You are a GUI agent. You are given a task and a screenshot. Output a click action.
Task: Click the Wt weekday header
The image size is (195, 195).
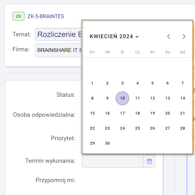coord(108,52)
